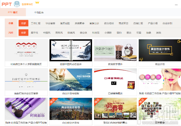The image size is (181, 126).
Task: Open the 教育教学课件 alarm clock template
Action: [115, 50]
